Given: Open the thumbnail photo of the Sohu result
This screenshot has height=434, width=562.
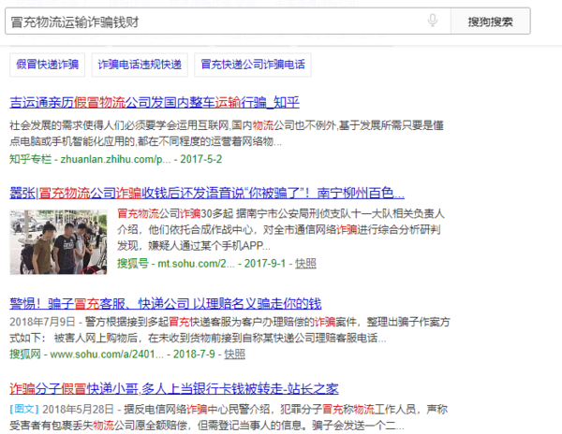Looking at the screenshot, I should pos(58,242).
